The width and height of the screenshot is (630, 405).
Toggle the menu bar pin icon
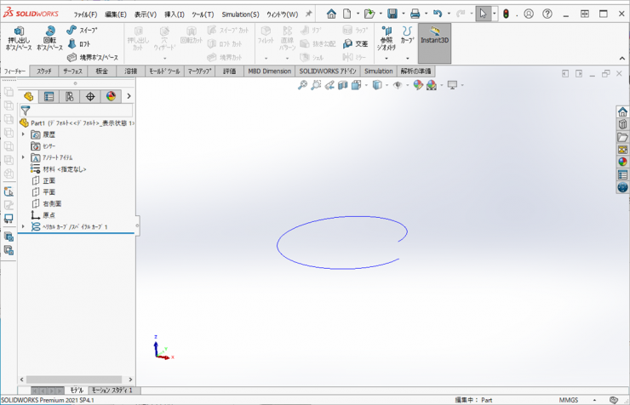[308, 14]
